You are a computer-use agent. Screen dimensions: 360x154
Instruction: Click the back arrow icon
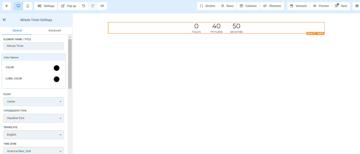[x=7, y=6]
